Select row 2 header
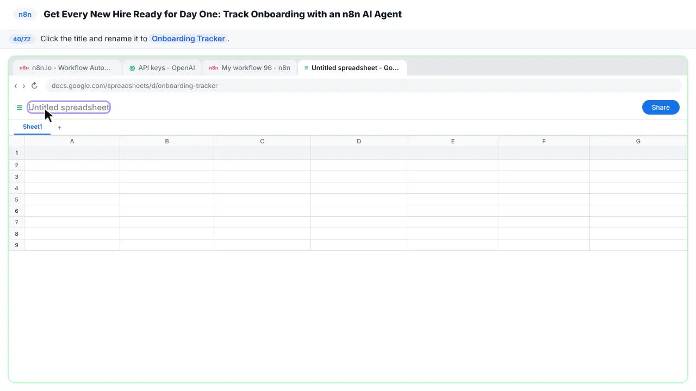The image size is (696, 391). pos(16,165)
